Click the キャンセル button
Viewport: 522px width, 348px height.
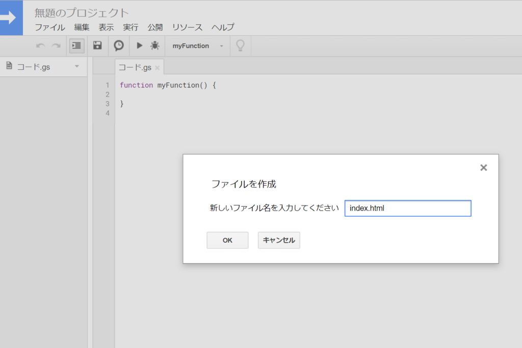[279, 240]
